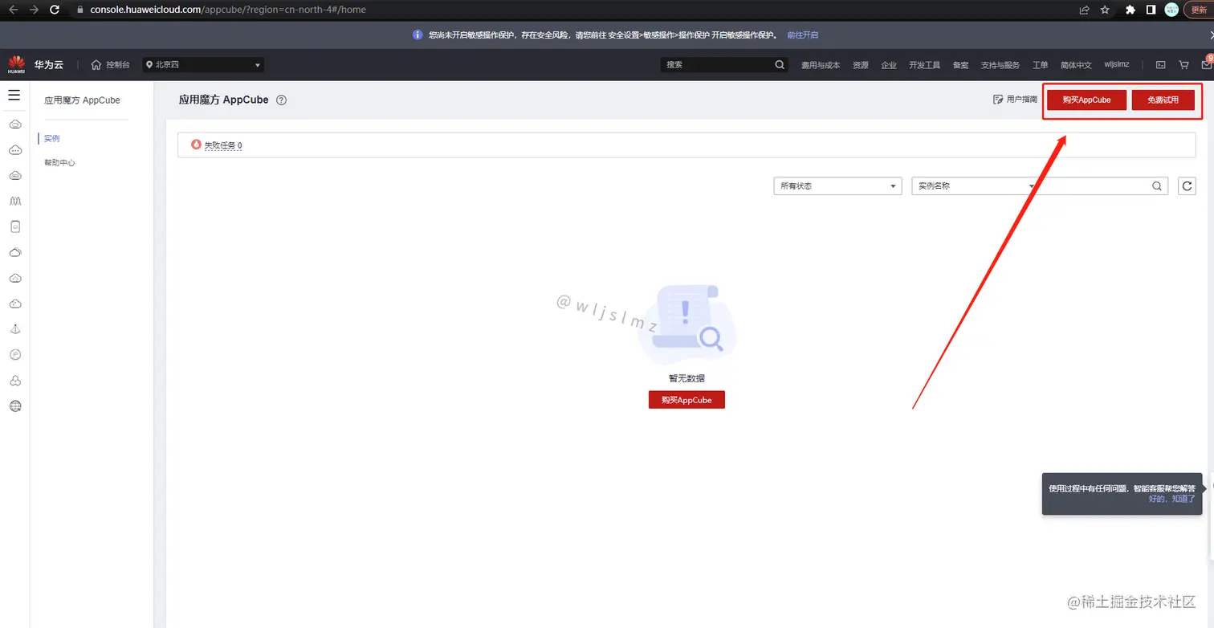Reload the browser page
Image resolution: width=1214 pixels, height=628 pixels.
click(x=55, y=10)
